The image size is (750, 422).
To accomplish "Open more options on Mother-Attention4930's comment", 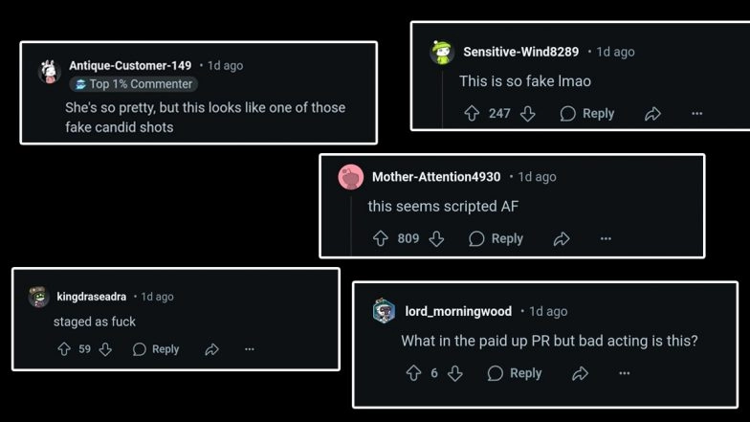I will tap(606, 239).
